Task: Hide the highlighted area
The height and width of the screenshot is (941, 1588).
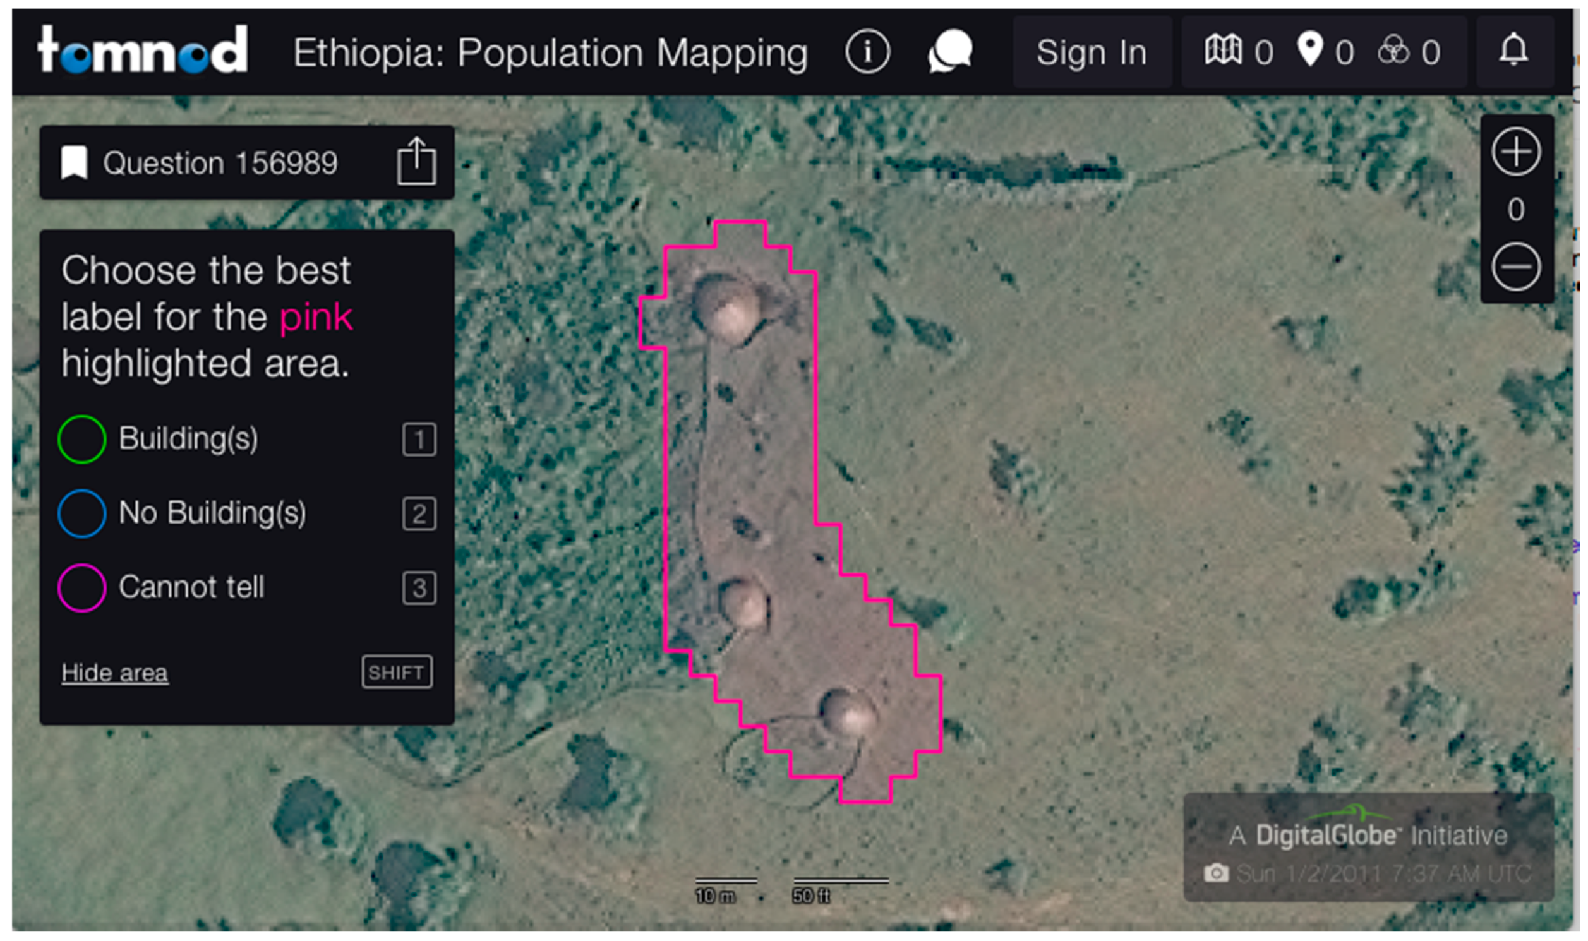Action: 114,673
